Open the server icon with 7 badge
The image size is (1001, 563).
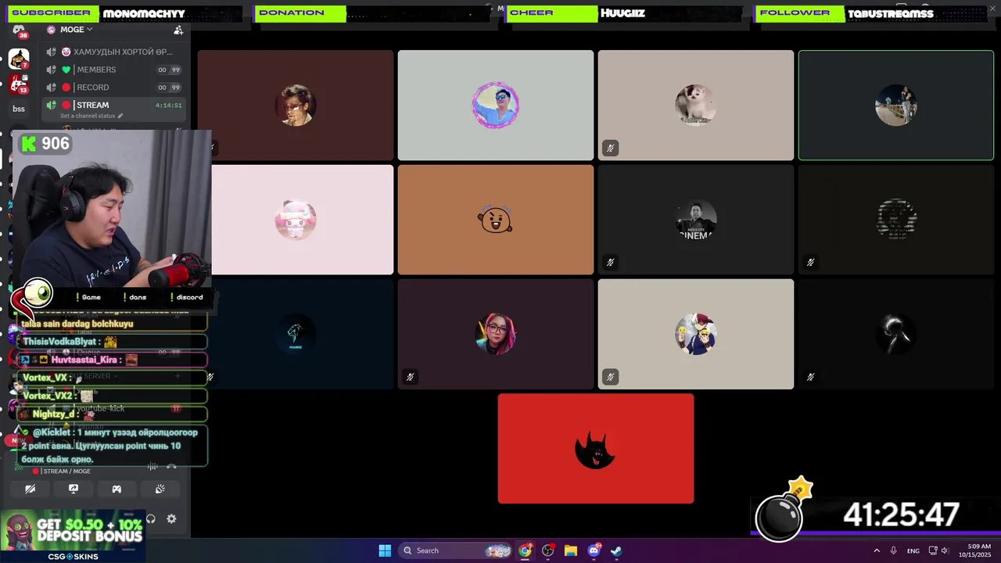(x=19, y=59)
